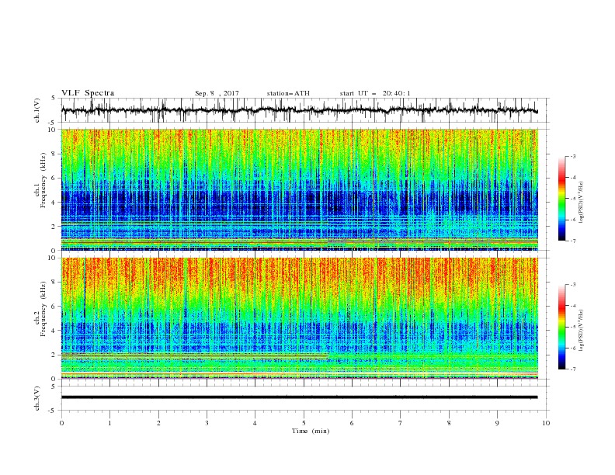Click time axis tick label '10'
Viewport: 615px width, 475px height.
[546, 423]
